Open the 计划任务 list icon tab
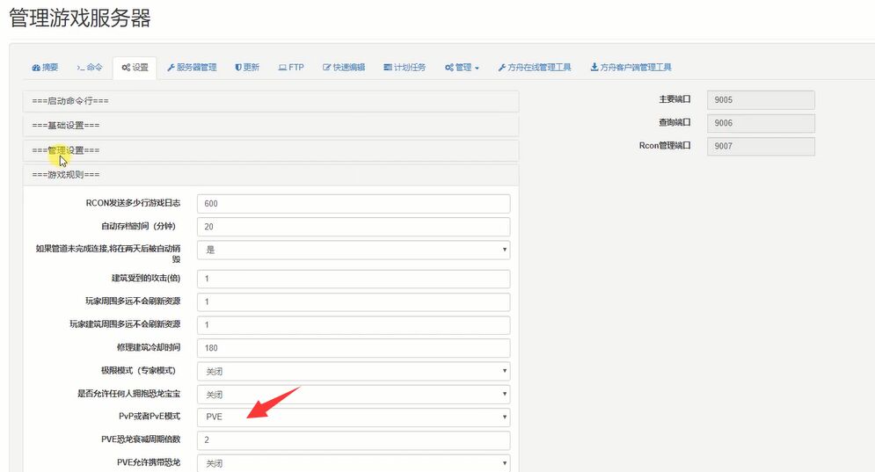The width and height of the screenshot is (875, 472). point(388,68)
